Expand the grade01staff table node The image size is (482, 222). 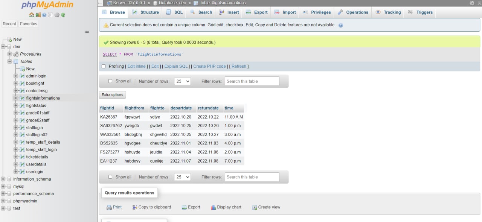(x=16, y=113)
